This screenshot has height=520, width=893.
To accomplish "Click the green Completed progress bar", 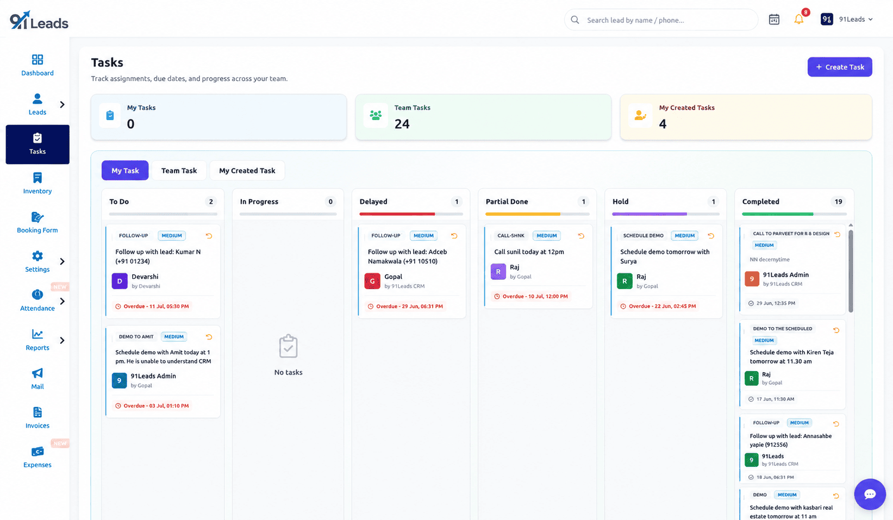I will click(778, 214).
